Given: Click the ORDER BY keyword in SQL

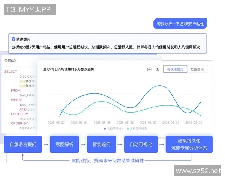Looking at the screenshot, I should tap(19, 123).
